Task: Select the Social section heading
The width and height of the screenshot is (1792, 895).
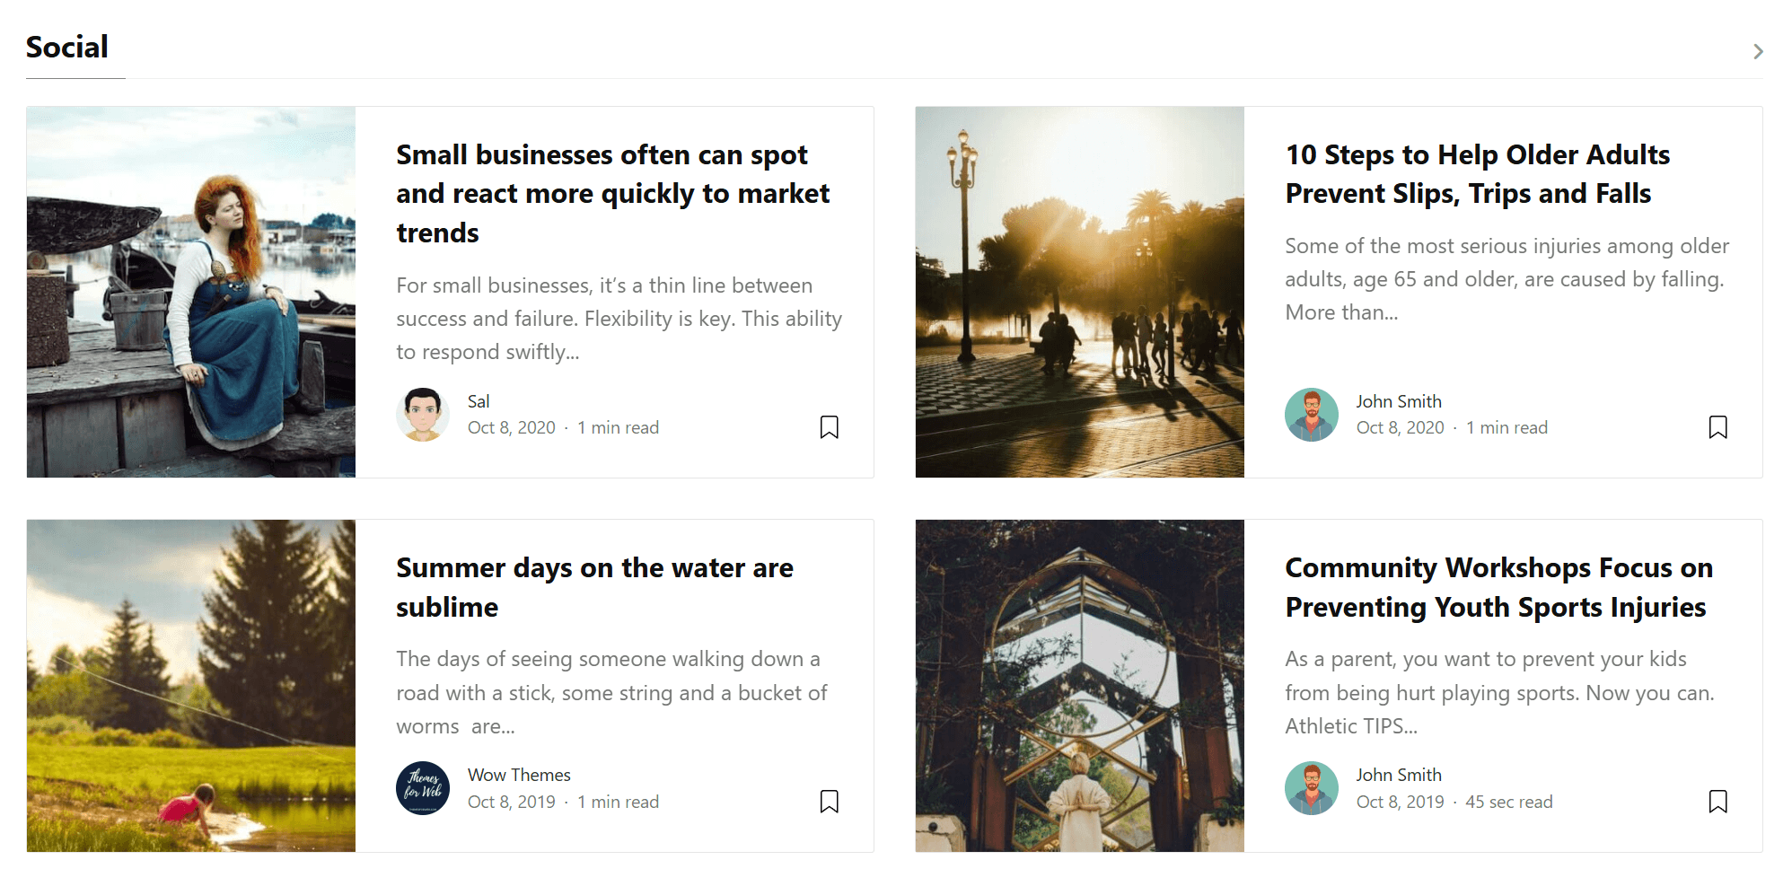Action: point(67,48)
